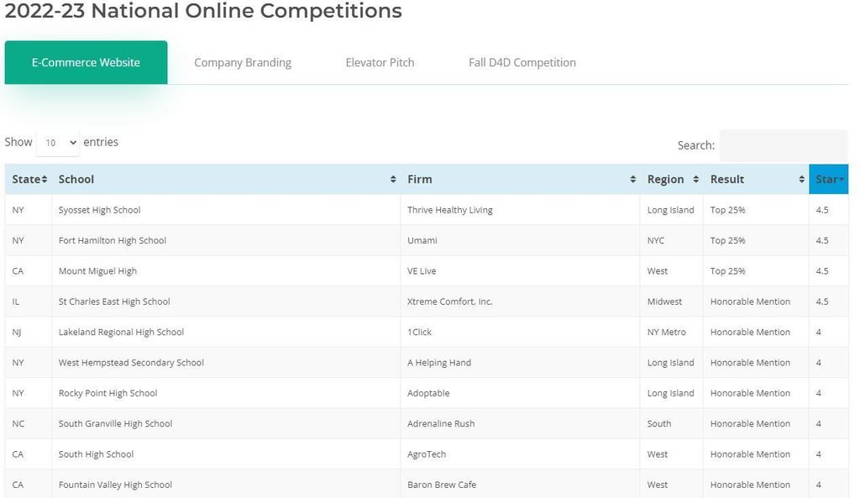Select the South region cell
The height and width of the screenshot is (498, 860).
pyautogui.click(x=672, y=423)
